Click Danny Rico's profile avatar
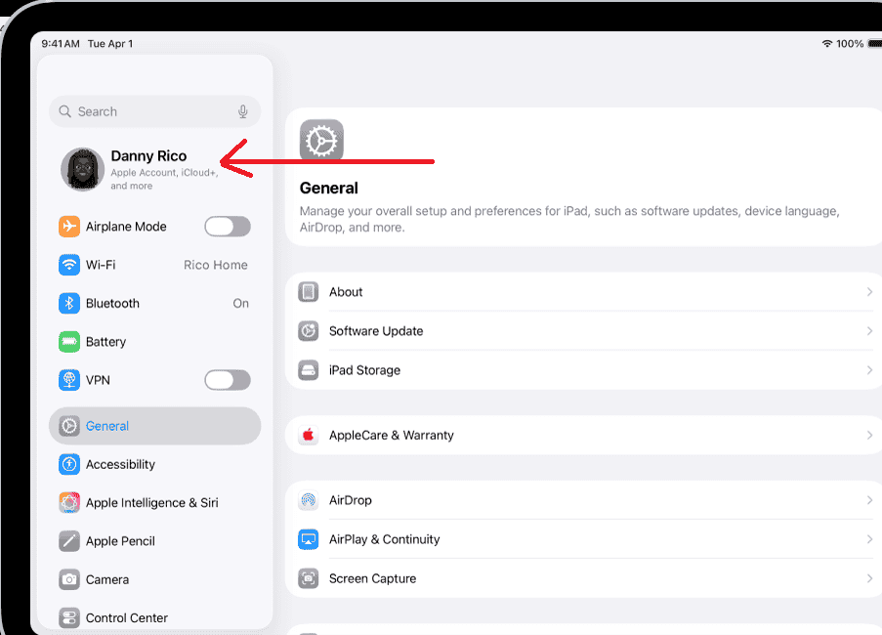The height and width of the screenshot is (635, 882). point(83,169)
